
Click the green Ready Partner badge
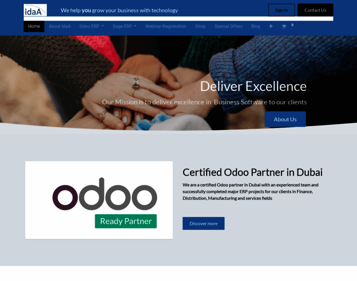[x=126, y=221]
